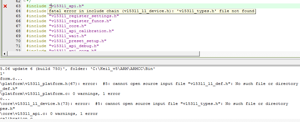Screen dimensions: 300x122
Task: Click line number 67 in gutter
Action: [18, 26]
